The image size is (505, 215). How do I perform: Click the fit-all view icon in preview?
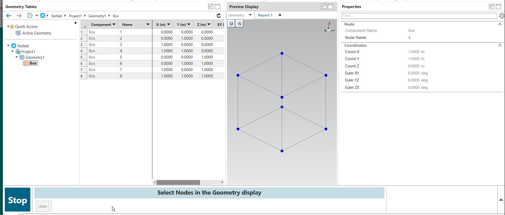[x=231, y=24]
